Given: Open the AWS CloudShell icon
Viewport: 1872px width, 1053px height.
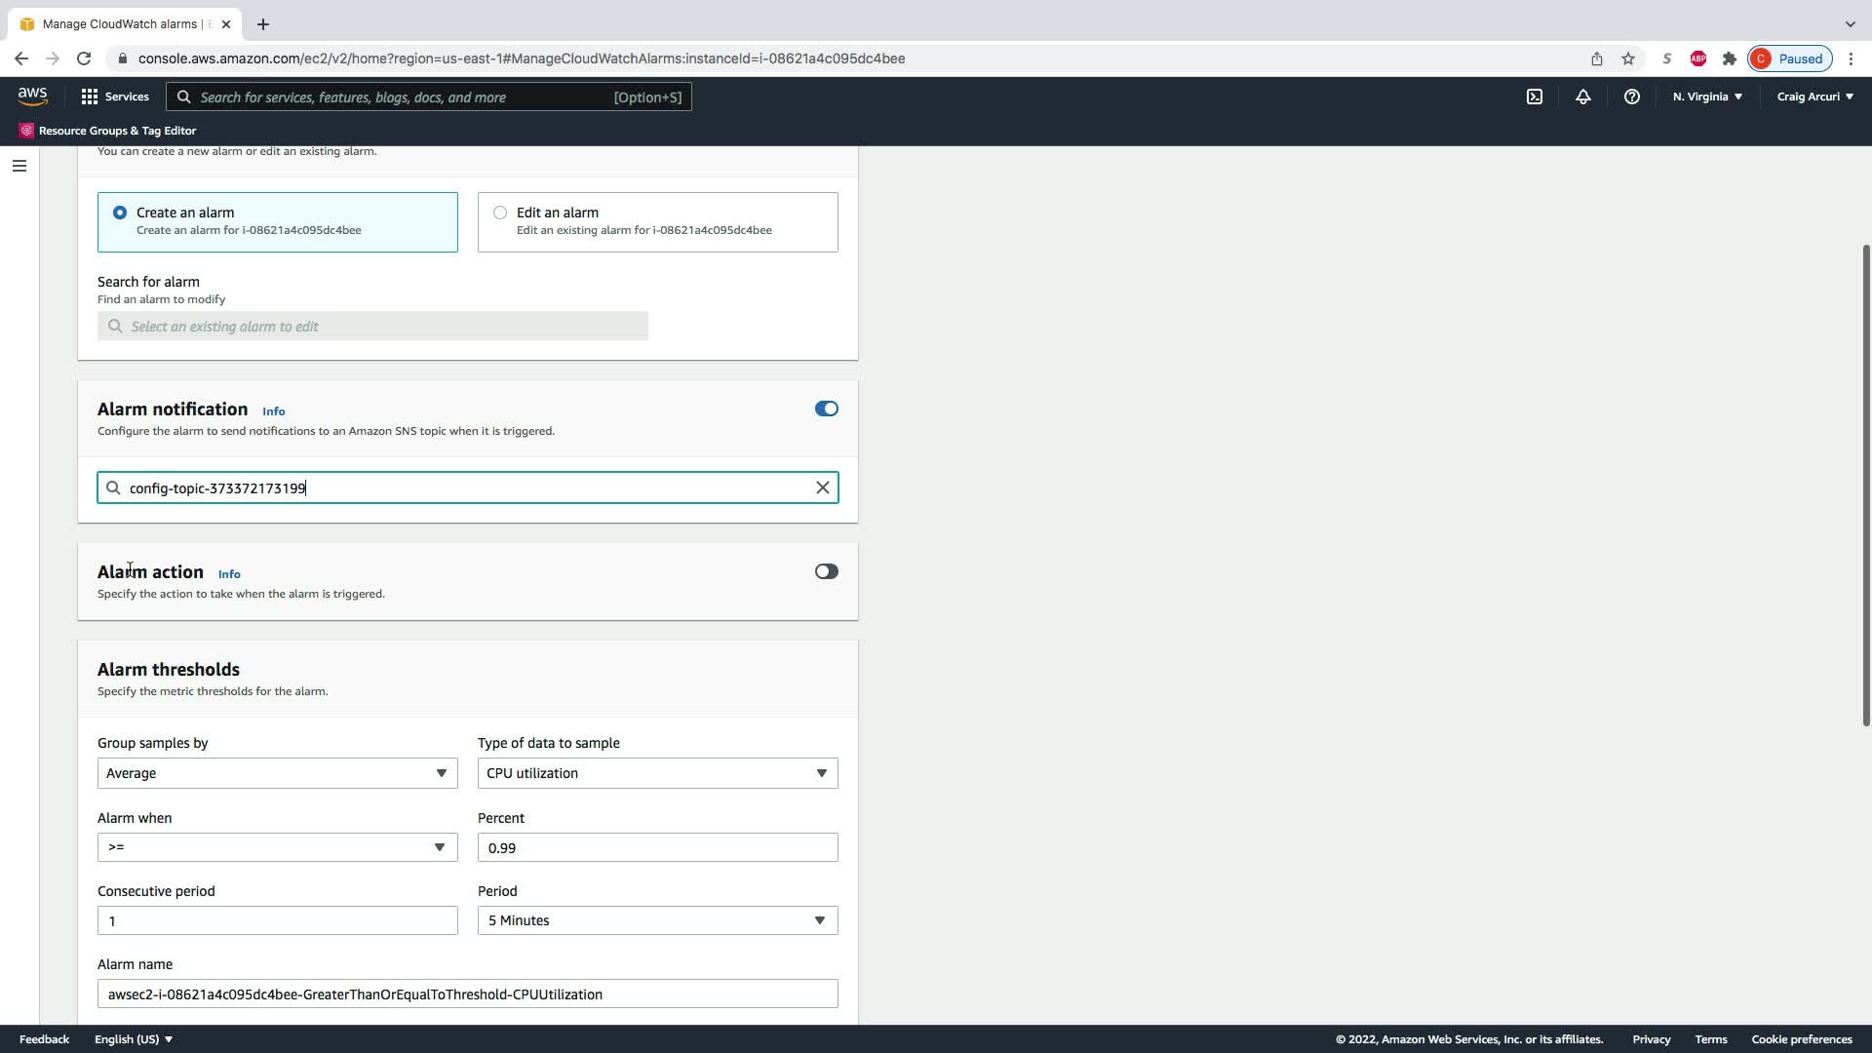Looking at the screenshot, I should pos(1535,97).
